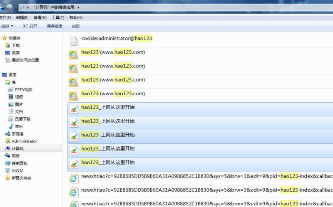Click the 刻录 button
Image resolution: width=333 pixels, height=207 pixels.
76,26
